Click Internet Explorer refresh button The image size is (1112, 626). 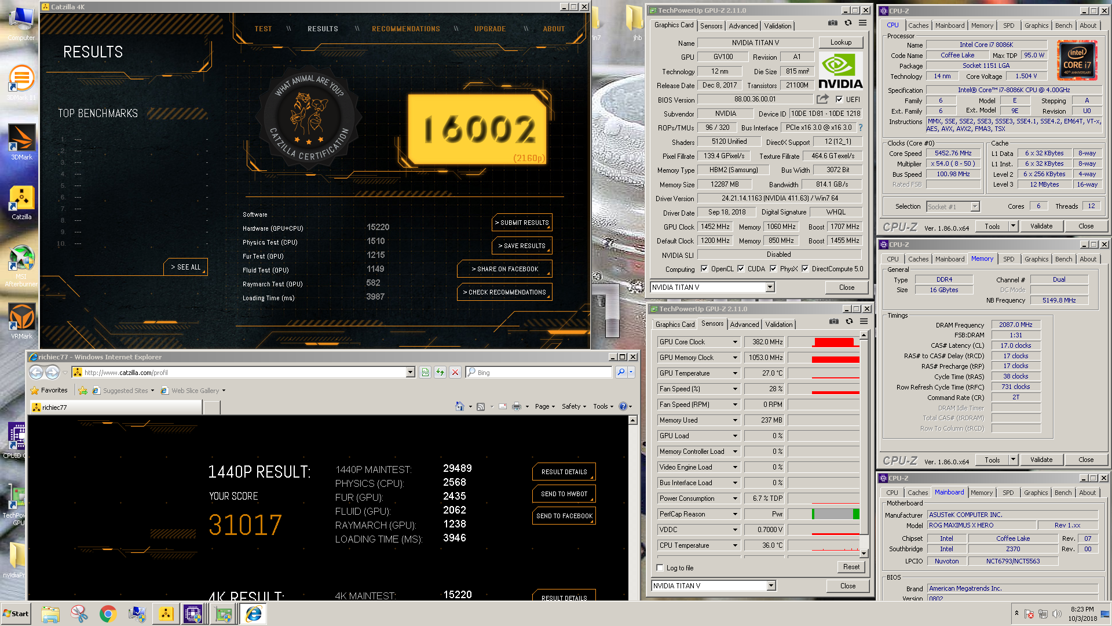coord(440,372)
